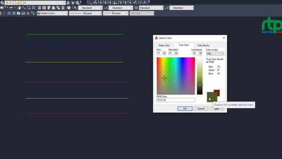Select the red line in drawing
Screen dimensions: 282x159
point(77,114)
